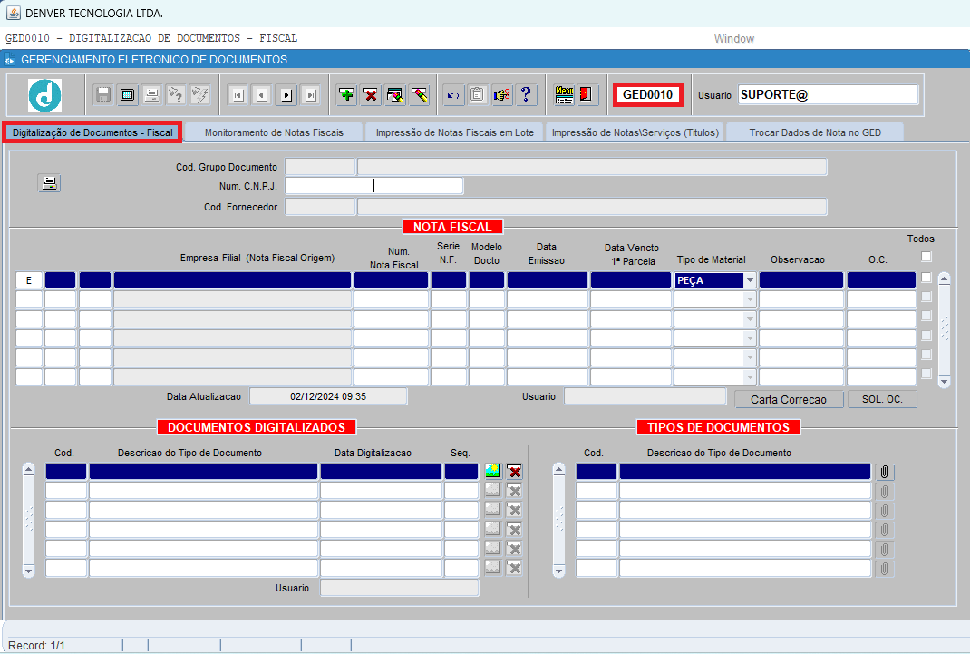Delete record with red X toolbar icon
The width and height of the screenshot is (970, 654).
pyautogui.click(x=371, y=94)
